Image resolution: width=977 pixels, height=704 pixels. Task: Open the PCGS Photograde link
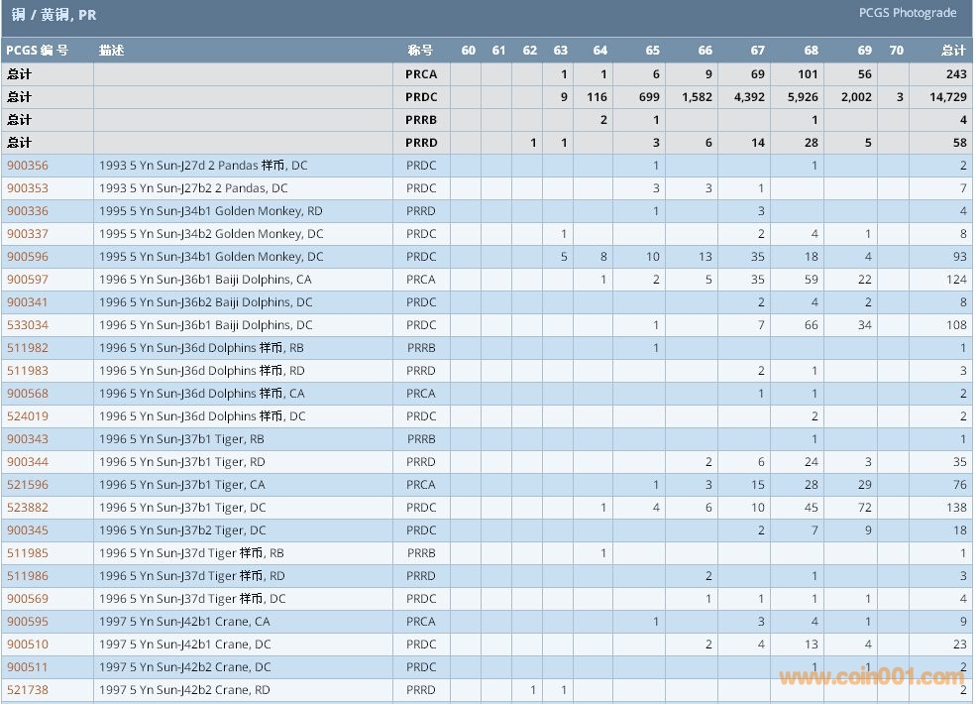907,13
